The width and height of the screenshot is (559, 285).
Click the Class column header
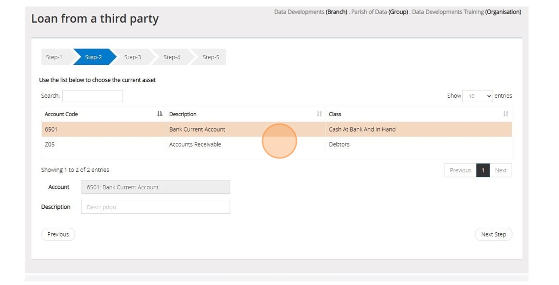[335, 114]
